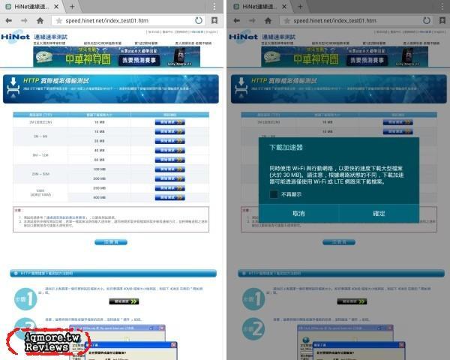Open bookmarks in the browser showing the dialog
Screen dimensions: 450x360
(x=442, y=20)
